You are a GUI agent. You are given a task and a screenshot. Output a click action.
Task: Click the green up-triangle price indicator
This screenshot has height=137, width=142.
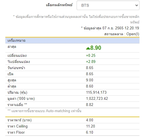pos(88,48)
